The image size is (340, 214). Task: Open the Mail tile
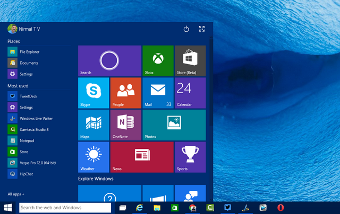(x=158, y=93)
